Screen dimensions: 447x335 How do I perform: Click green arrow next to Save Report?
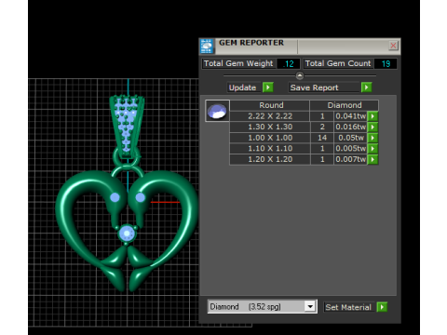(x=367, y=87)
